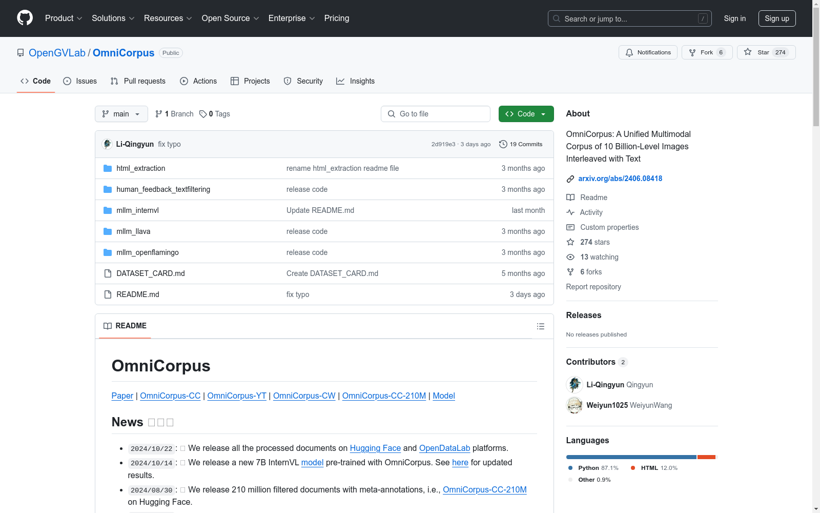Viewport: 820px width, 513px height.
Task: Open the Code tab
Action: (x=35, y=81)
